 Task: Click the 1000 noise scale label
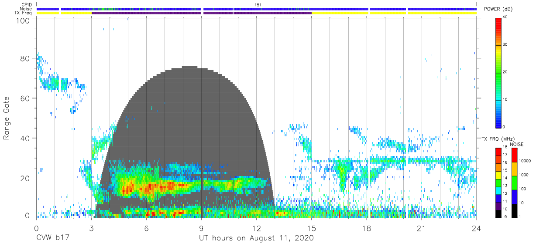[524, 175]
